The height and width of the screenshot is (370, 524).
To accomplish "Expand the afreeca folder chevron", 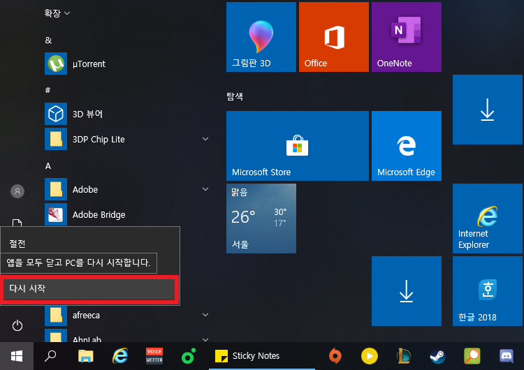I will pos(205,315).
